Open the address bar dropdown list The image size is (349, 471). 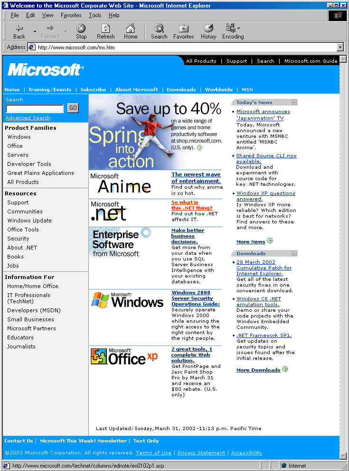340,47
